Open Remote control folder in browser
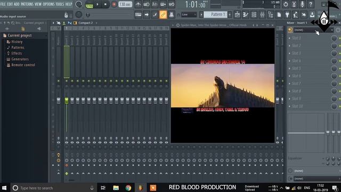 pos(23,65)
